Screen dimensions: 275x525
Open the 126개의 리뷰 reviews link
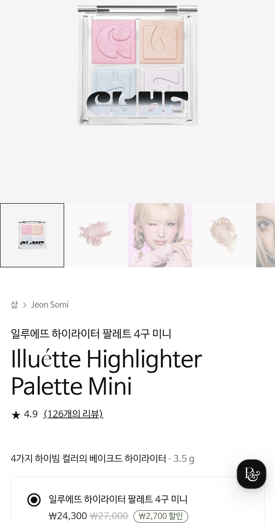coord(73,414)
